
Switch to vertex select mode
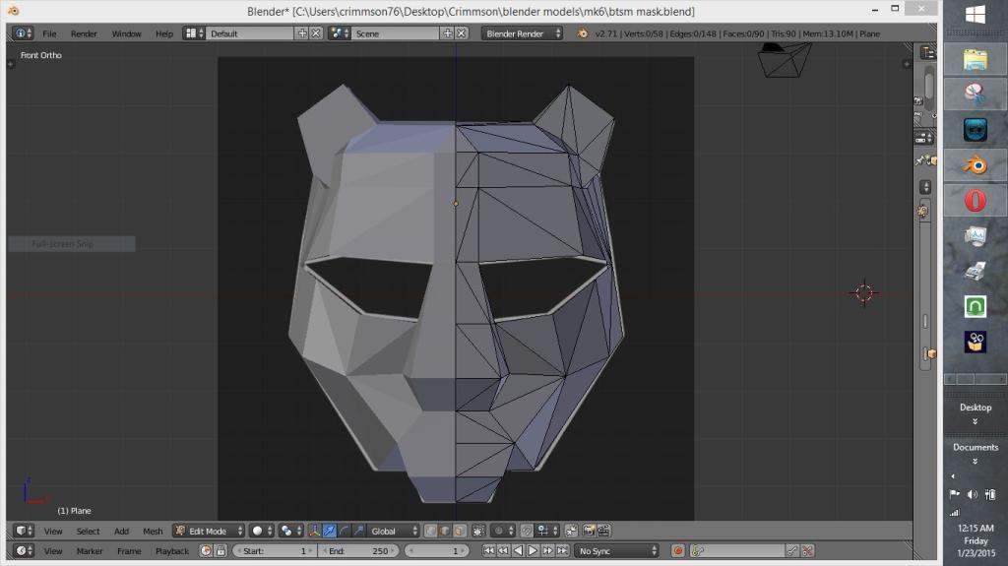tap(430, 531)
